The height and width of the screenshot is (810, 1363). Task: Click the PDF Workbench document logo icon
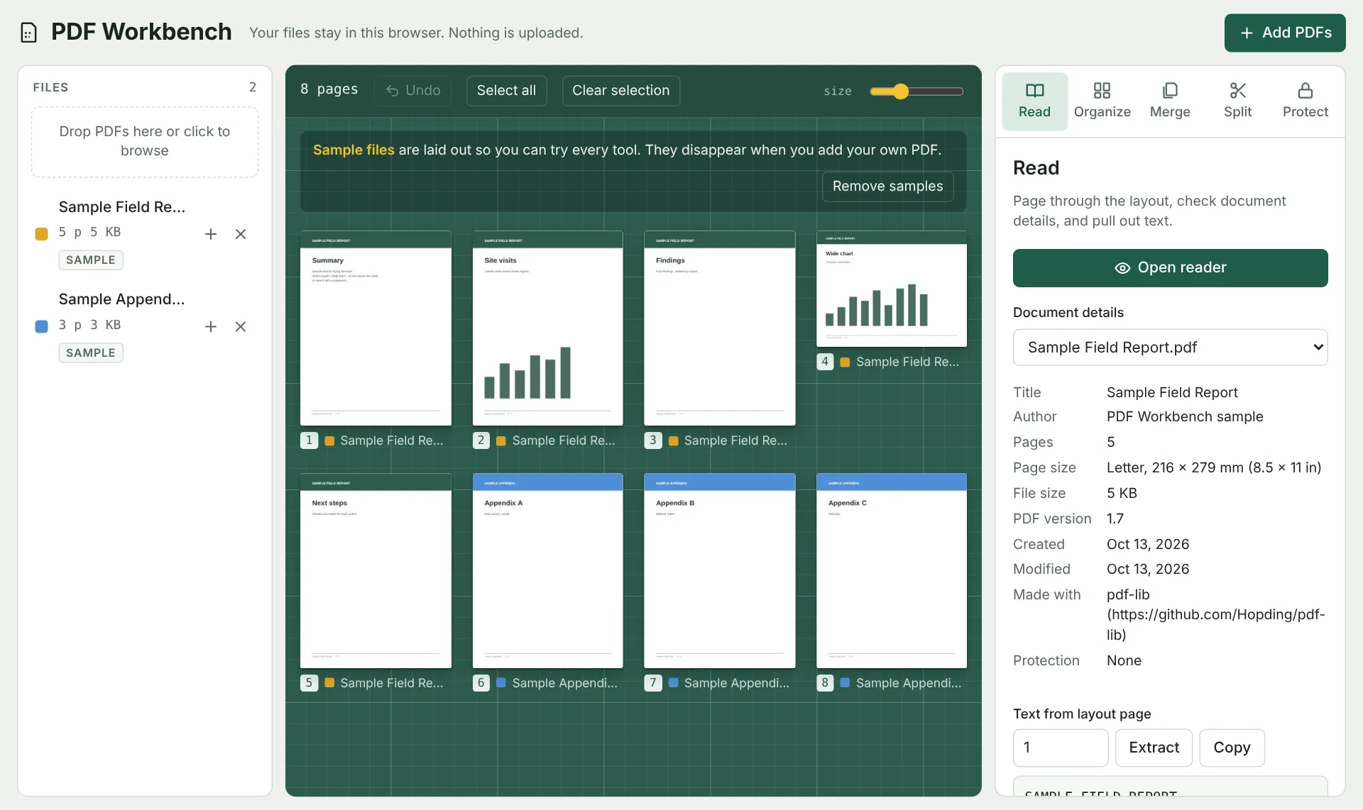[28, 33]
